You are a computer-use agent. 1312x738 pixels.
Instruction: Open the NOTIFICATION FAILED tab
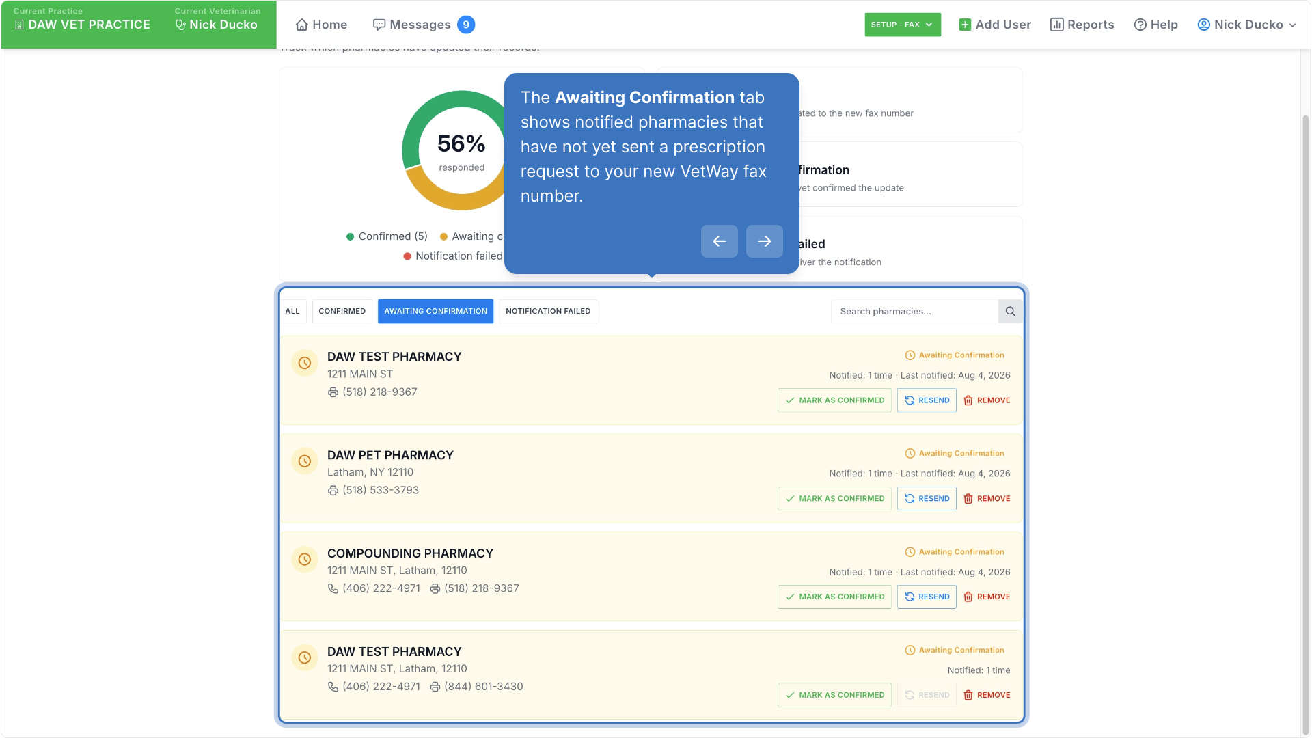click(548, 311)
